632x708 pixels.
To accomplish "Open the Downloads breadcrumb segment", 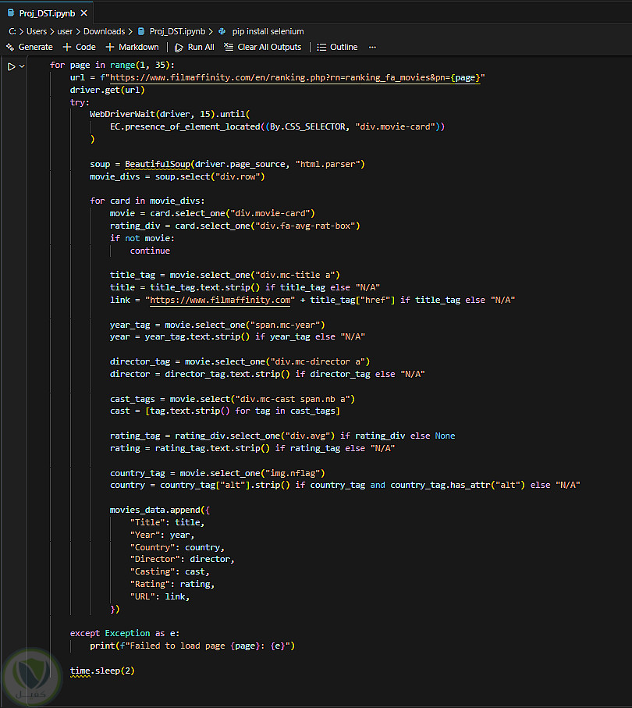I will [x=105, y=31].
